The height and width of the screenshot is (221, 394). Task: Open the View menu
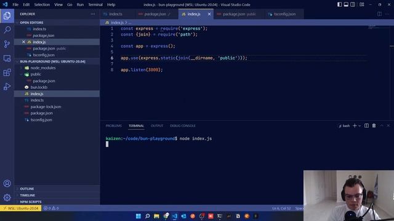pyautogui.click(x=58, y=4)
